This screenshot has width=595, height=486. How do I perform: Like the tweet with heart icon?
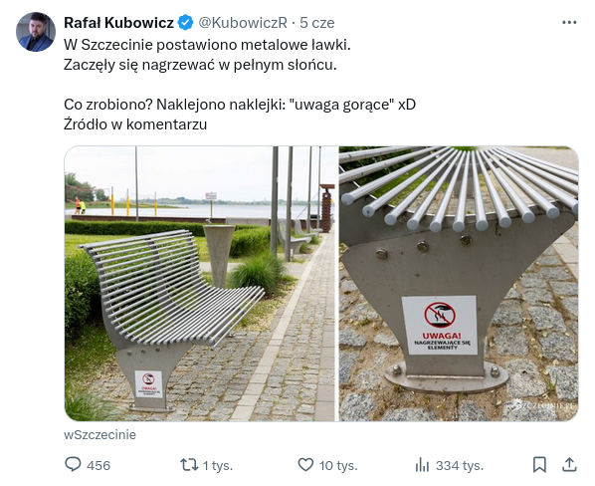point(305,464)
